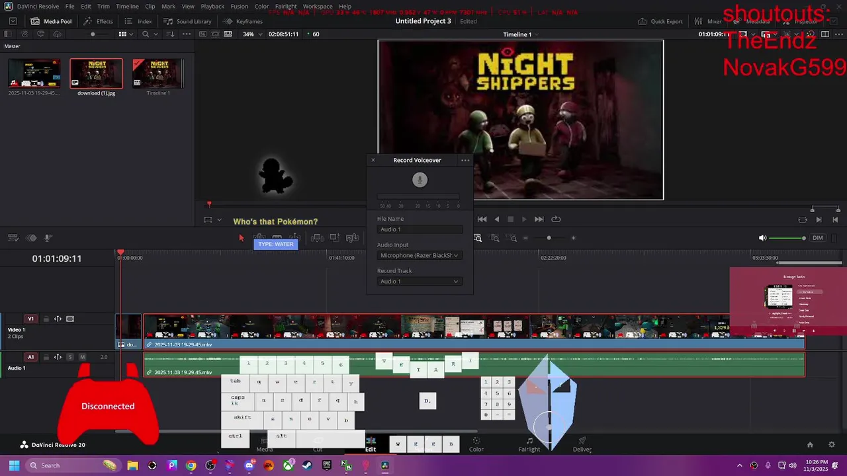Jump to first frame in viewer transport

click(x=482, y=219)
